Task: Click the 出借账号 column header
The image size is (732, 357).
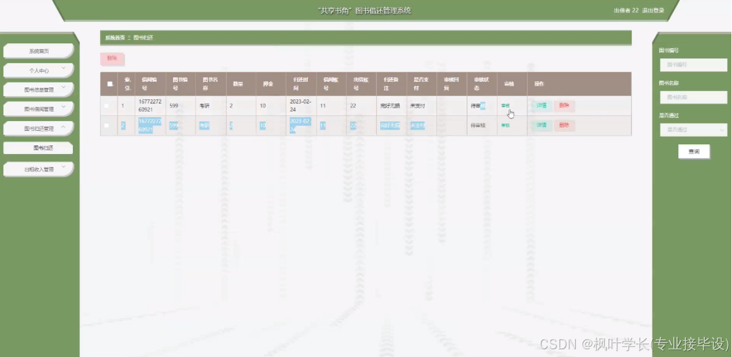Action: click(x=361, y=84)
